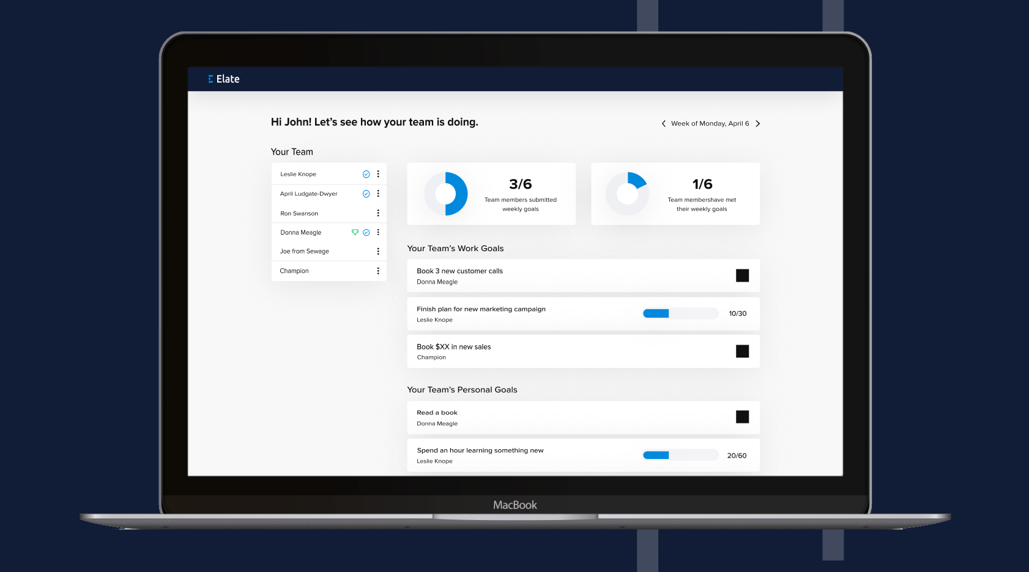Check off 'Book 3 new customer calls'
This screenshot has height=572, width=1029.
[x=742, y=276]
